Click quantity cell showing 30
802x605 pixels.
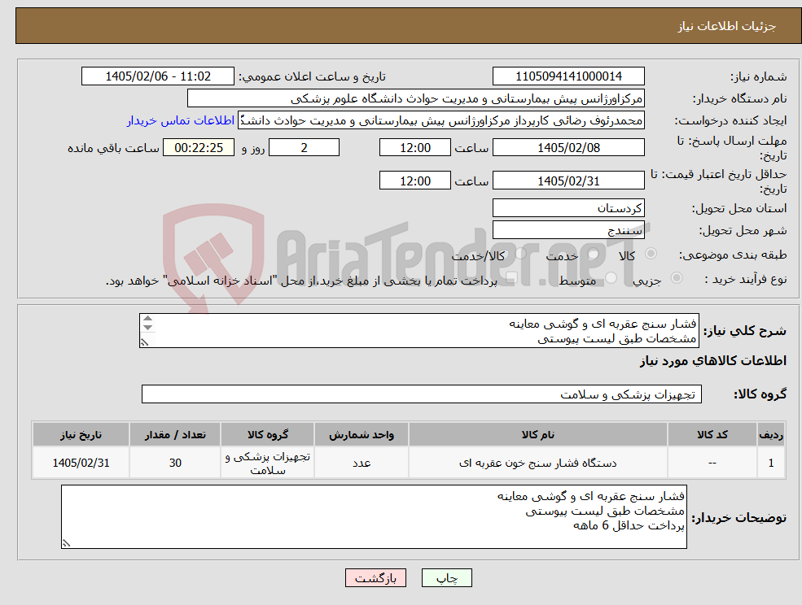175,463
